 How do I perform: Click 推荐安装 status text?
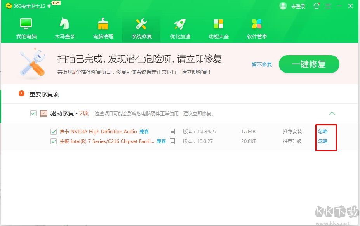coord(292,132)
